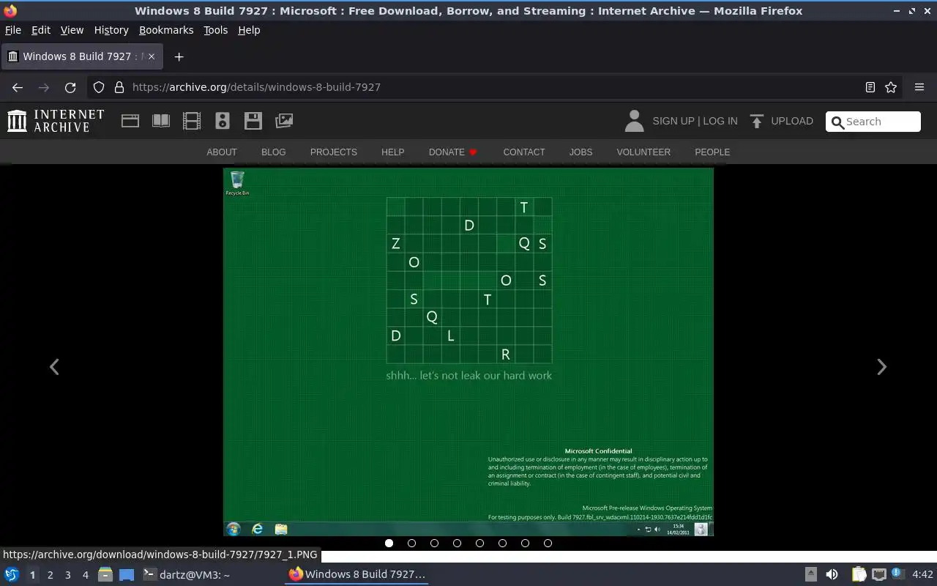Open the Tools menu
The image size is (937, 586).
pos(215,30)
